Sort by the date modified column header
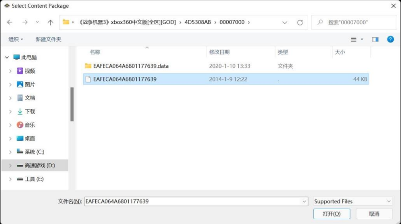Viewport: 401px width, 224px height. (x=219, y=52)
